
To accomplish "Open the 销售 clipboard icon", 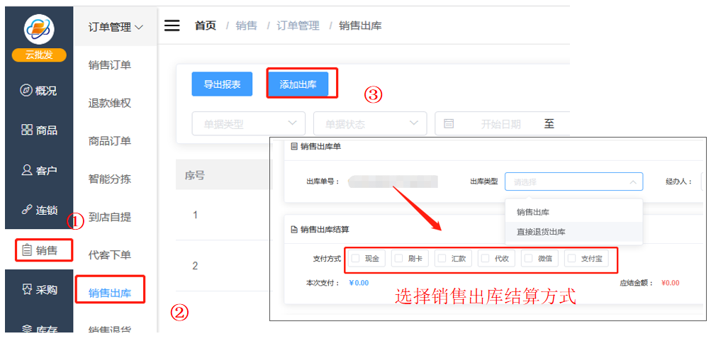I will pyautogui.click(x=27, y=250).
